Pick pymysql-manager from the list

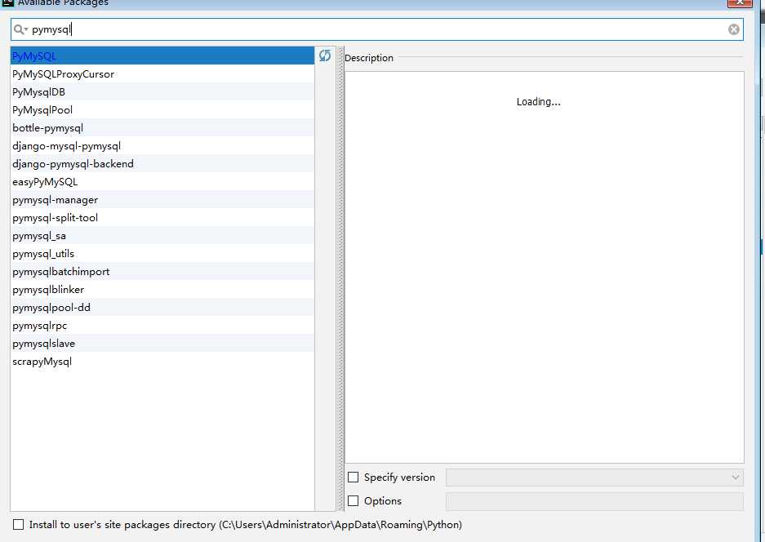(x=162, y=199)
